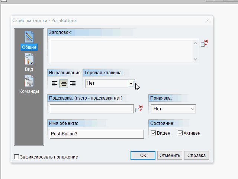Focus the Подсказка text field
The image size is (238, 179).
(x=92, y=109)
